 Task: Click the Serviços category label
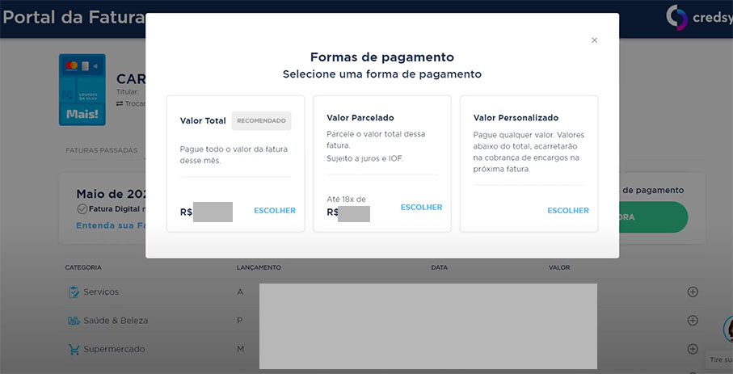[101, 292]
